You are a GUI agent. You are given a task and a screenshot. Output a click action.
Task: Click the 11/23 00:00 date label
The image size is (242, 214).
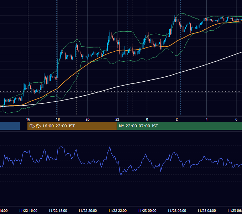[147, 210]
